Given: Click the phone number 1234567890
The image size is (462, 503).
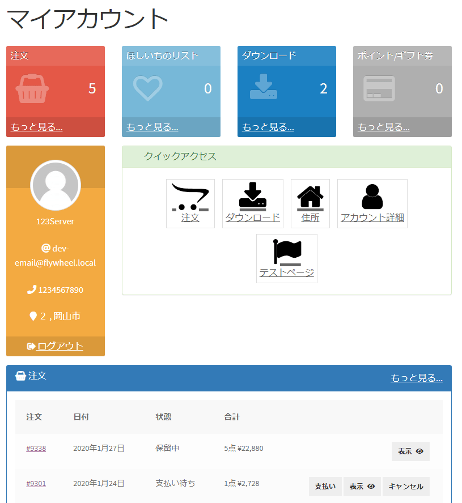Looking at the screenshot, I should [61, 290].
